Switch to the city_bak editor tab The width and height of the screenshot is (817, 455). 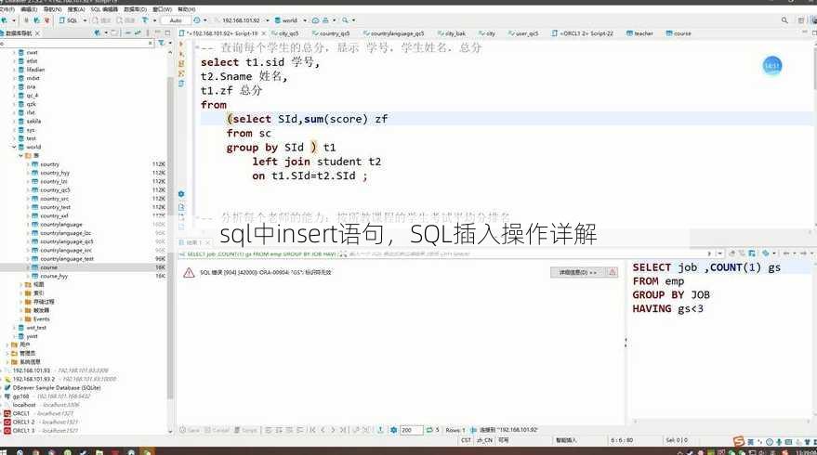coord(451,33)
